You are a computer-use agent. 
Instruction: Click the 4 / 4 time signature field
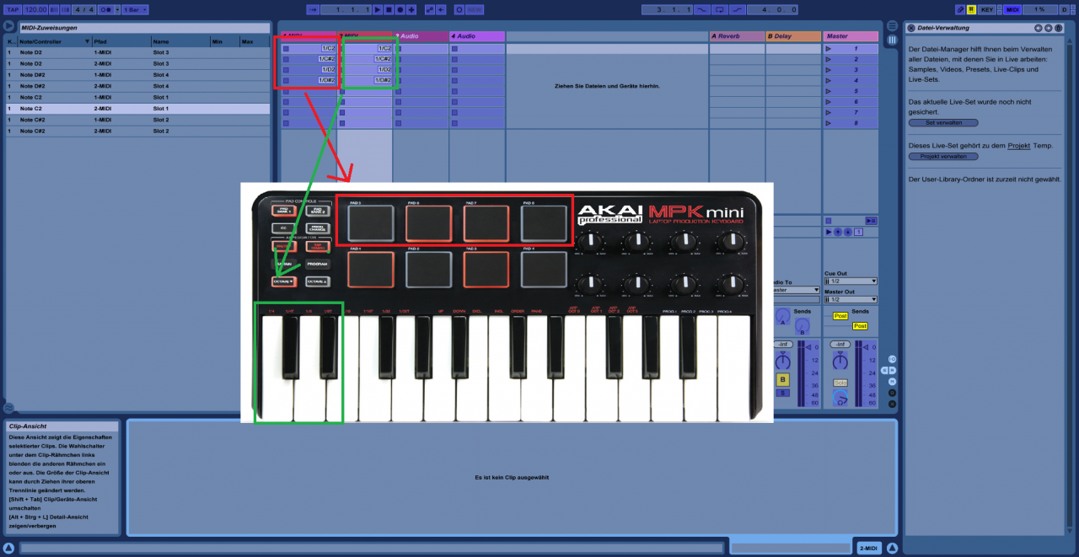click(84, 9)
